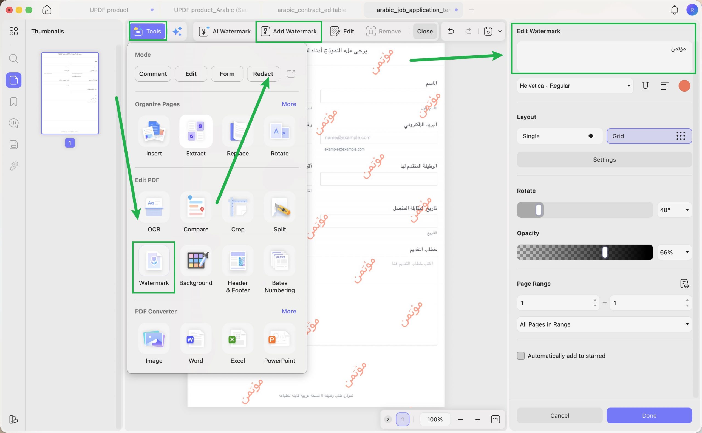Viewport: 702px width, 433px height.
Task: Choose the OCR tool
Action: click(x=154, y=213)
